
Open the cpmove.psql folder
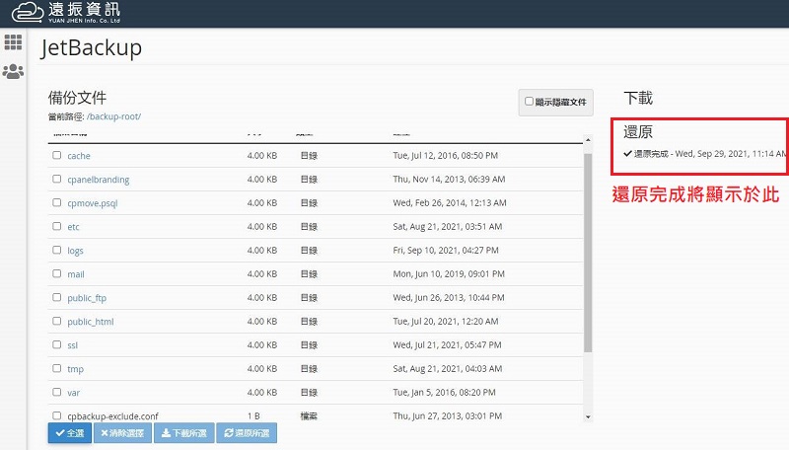point(93,203)
